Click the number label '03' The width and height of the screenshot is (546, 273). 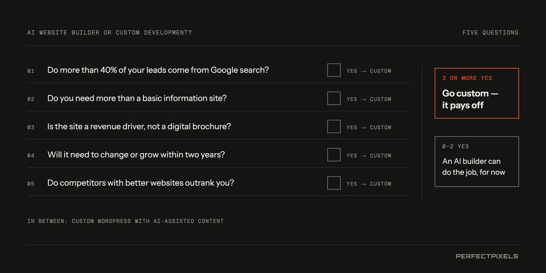[x=31, y=127]
